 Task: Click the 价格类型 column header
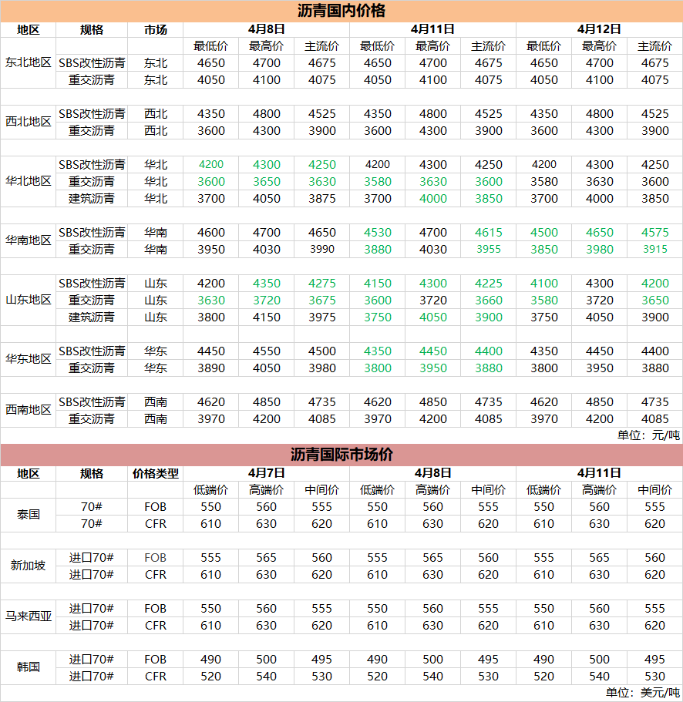tap(155, 473)
